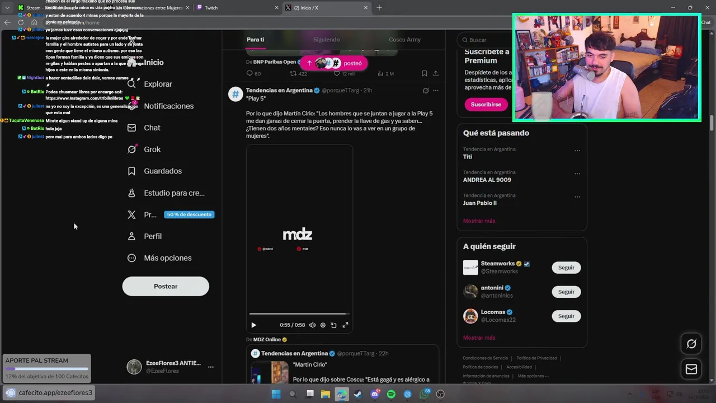View the post stats showing 2 M

click(386, 73)
